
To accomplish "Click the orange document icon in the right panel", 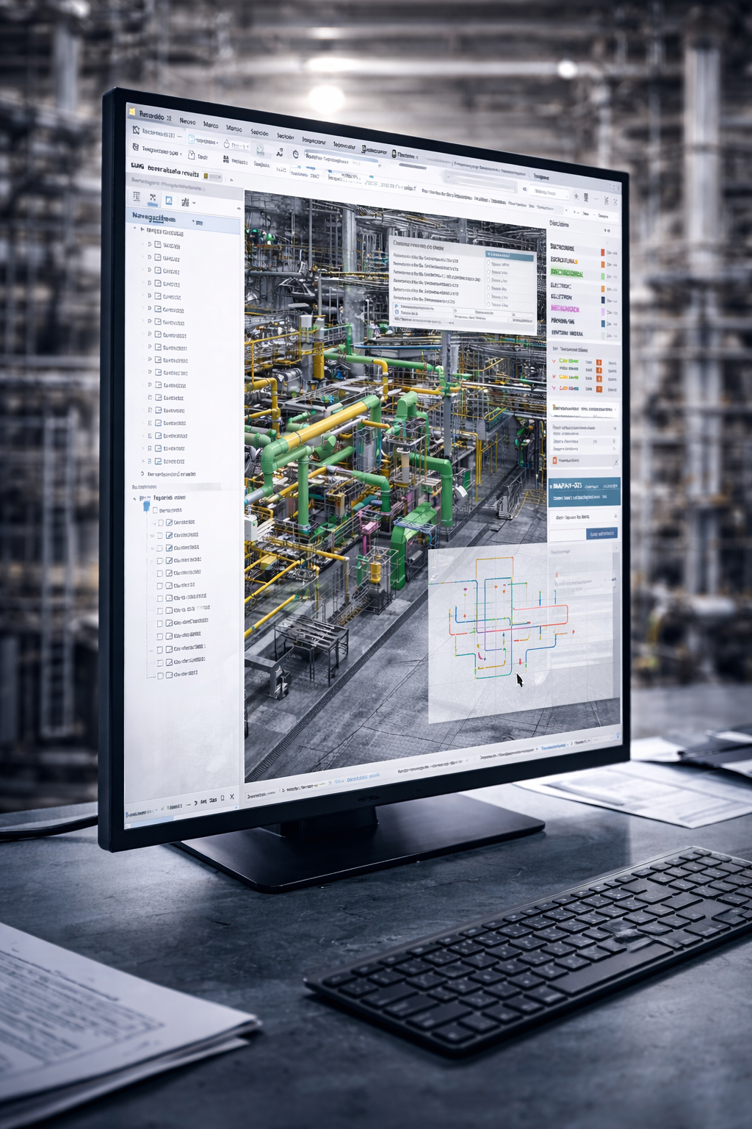I will (554, 460).
